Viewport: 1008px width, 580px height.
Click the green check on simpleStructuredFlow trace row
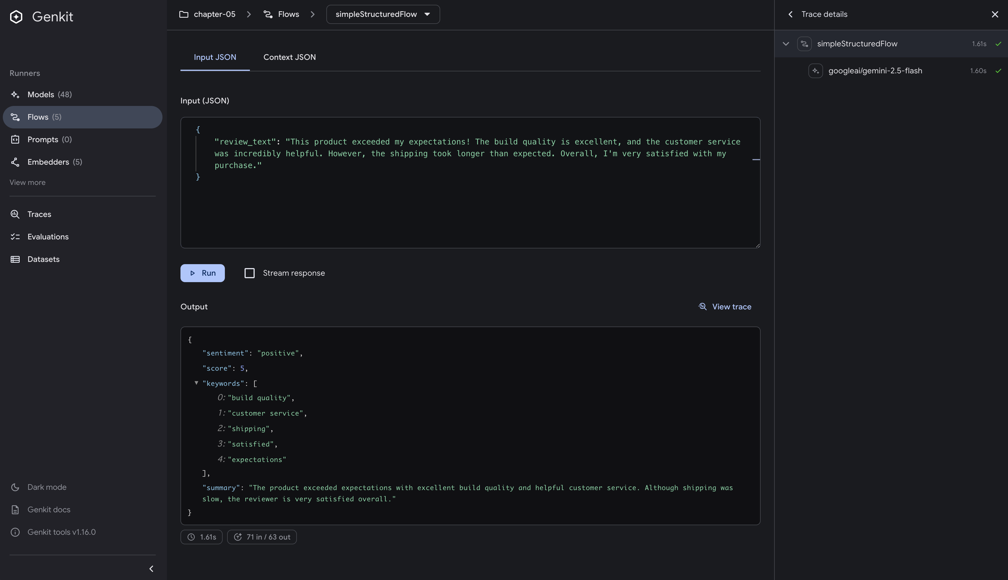[998, 44]
